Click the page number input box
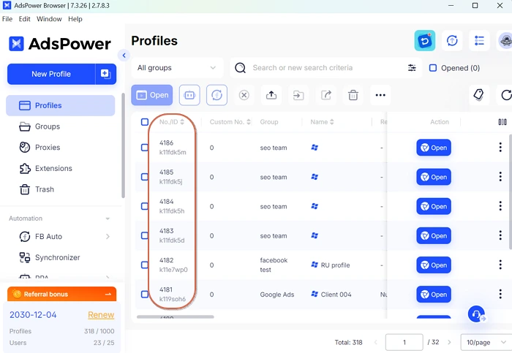This screenshot has height=353, width=512. click(404, 342)
